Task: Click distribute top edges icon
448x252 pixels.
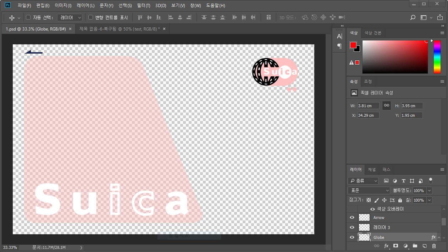Action: click(204, 17)
